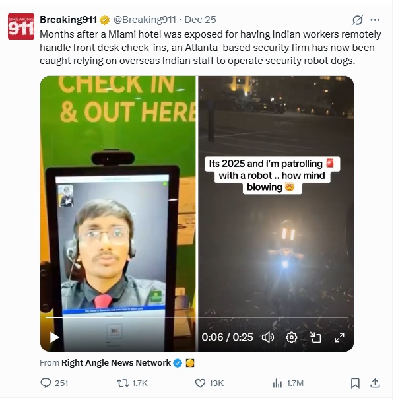Expand the video to fullscreen

tap(339, 337)
